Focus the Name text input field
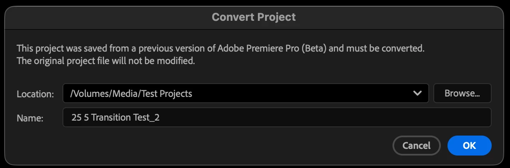The image size is (510, 168). point(277,118)
